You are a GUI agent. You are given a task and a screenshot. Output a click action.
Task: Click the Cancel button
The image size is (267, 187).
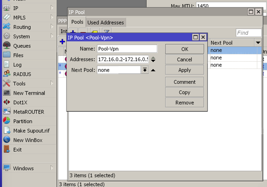[x=184, y=59]
